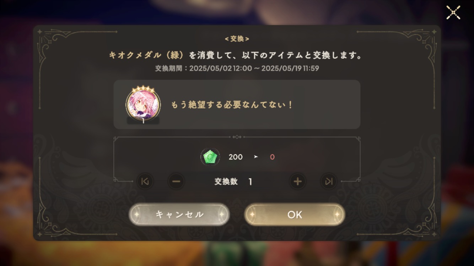Select the pink-haired character item thumbnail
The width and height of the screenshot is (474, 266).
(143, 105)
